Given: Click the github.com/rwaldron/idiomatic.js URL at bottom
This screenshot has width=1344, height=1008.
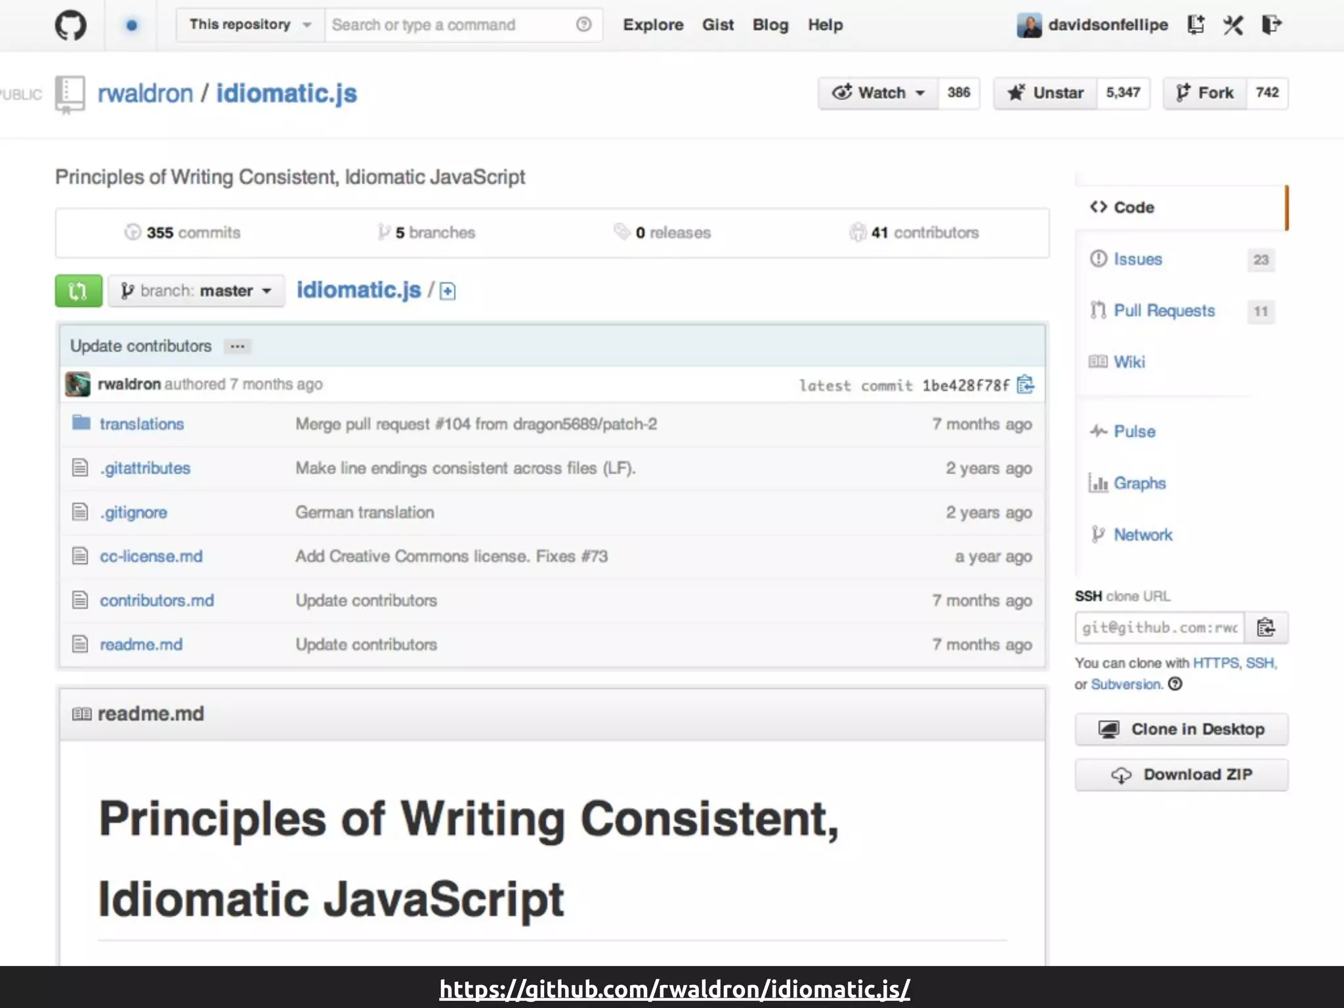Looking at the screenshot, I should [x=675, y=988].
